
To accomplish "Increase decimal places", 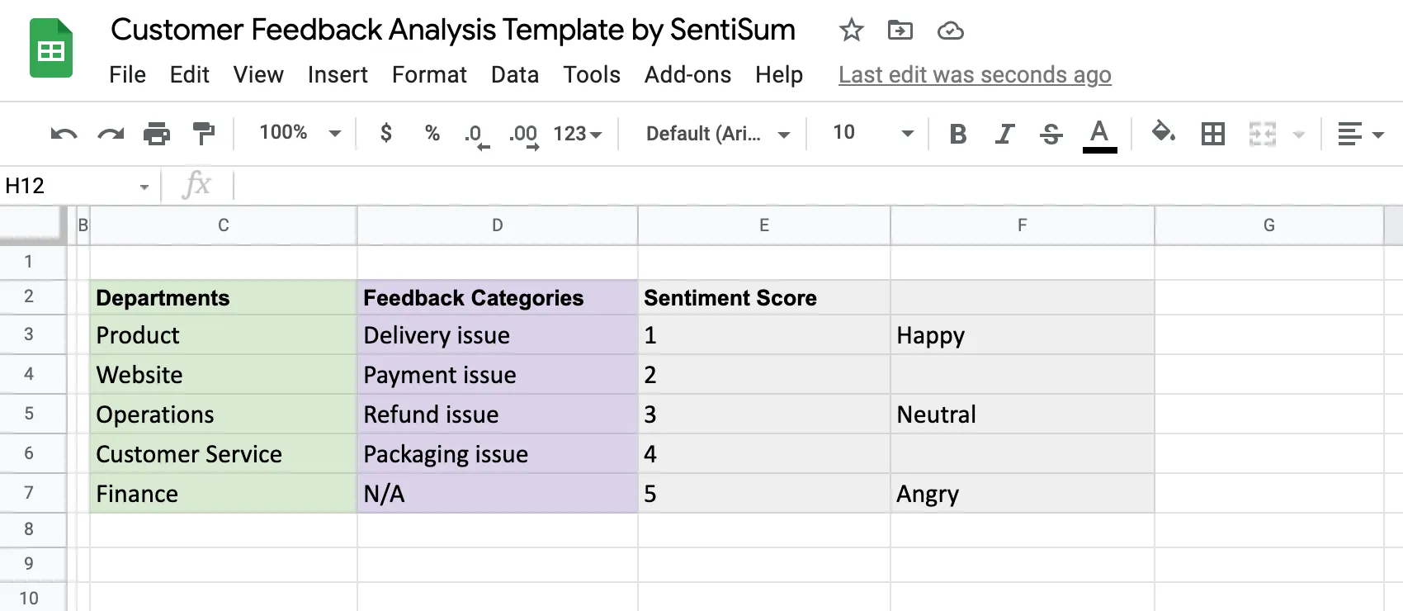I will 524,135.
